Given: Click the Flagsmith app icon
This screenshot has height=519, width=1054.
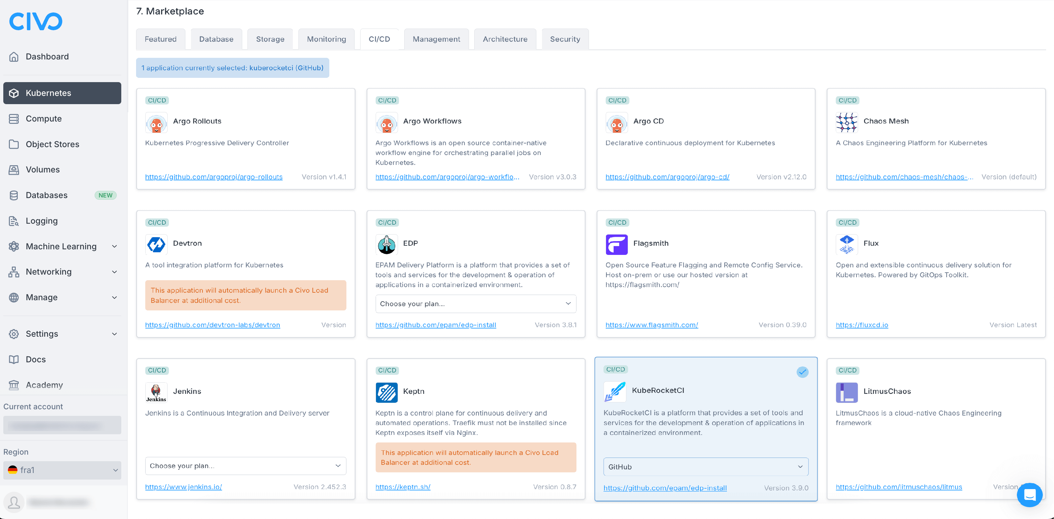Looking at the screenshot, I should click(617, 244).
